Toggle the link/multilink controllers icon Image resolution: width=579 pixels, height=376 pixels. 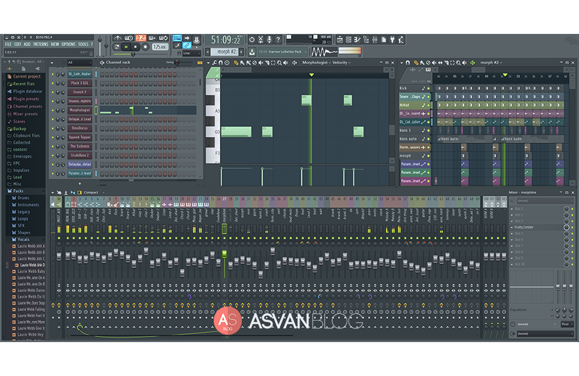tap(187, 46)
